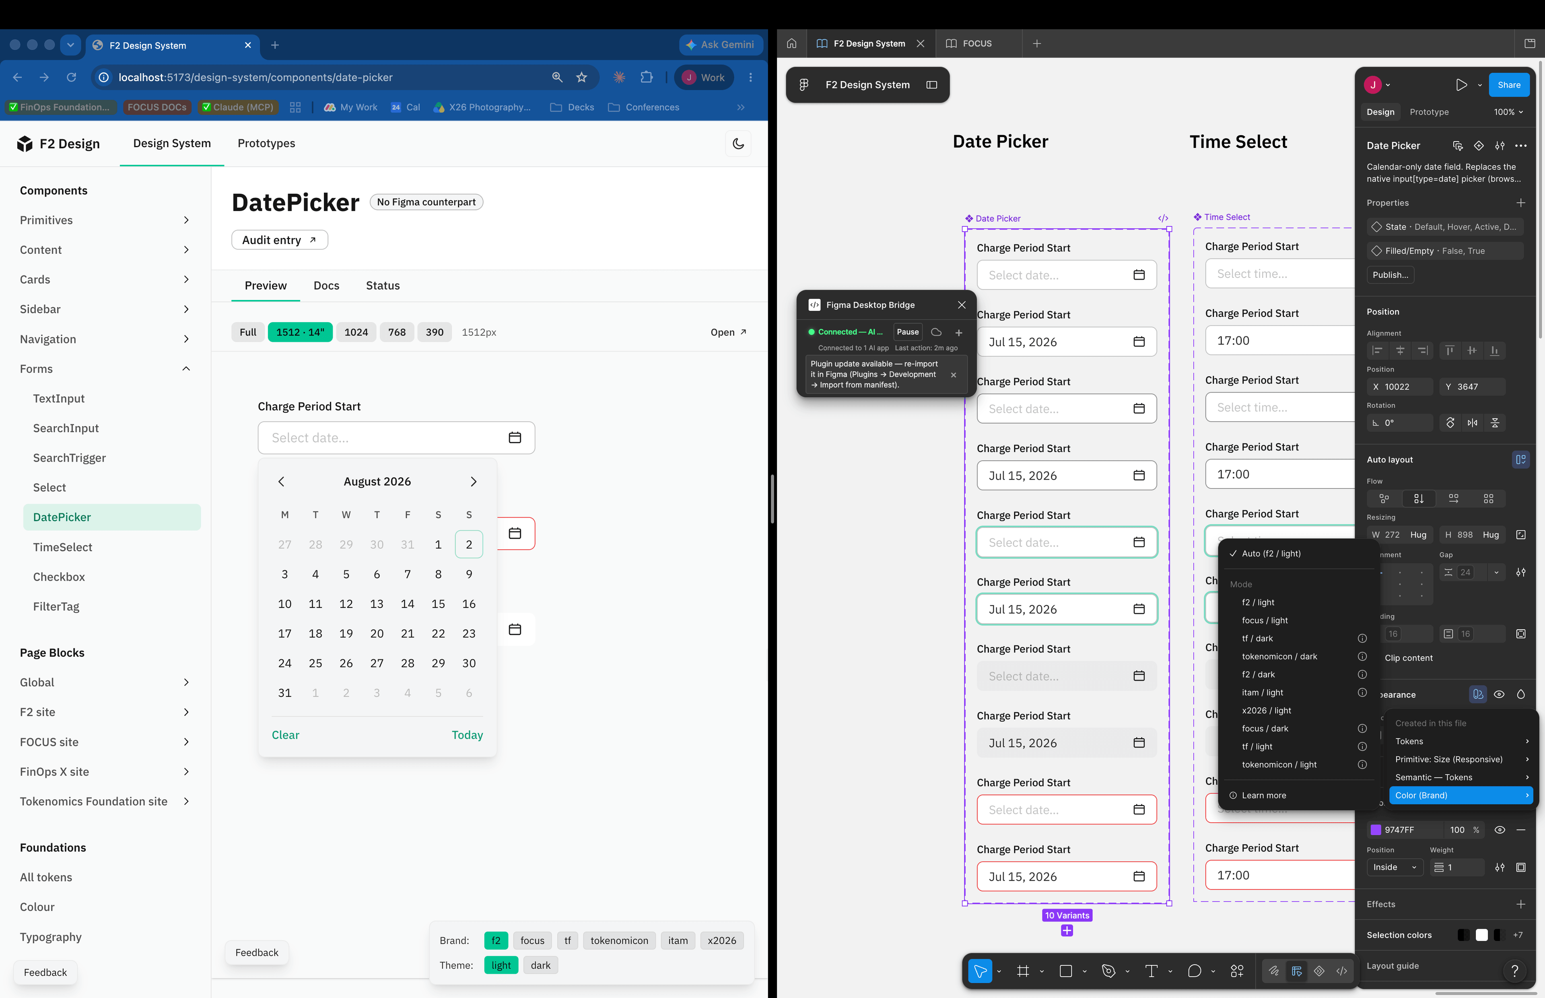Select the Move tool in Figma toolbar
Viewport: 1545px width, 998px height.
pyautogui.click(x=980, y=971)
